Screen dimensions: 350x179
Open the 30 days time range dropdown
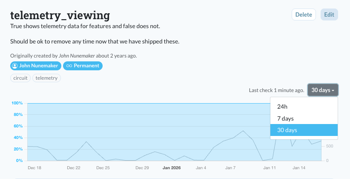point(323,90)
